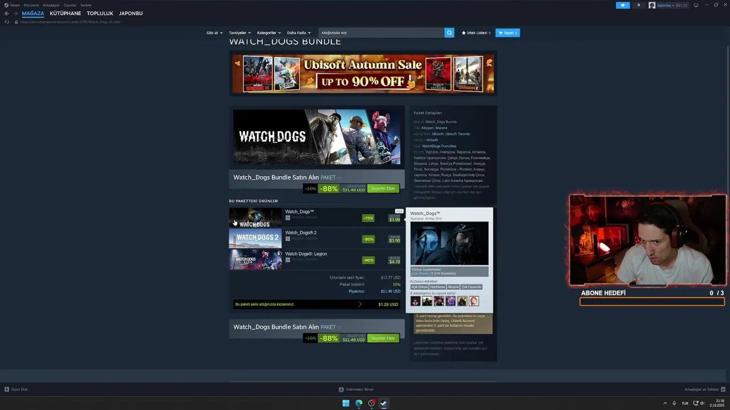
Task: Click the third friend avatar in popup
Action: pos(439,301)
